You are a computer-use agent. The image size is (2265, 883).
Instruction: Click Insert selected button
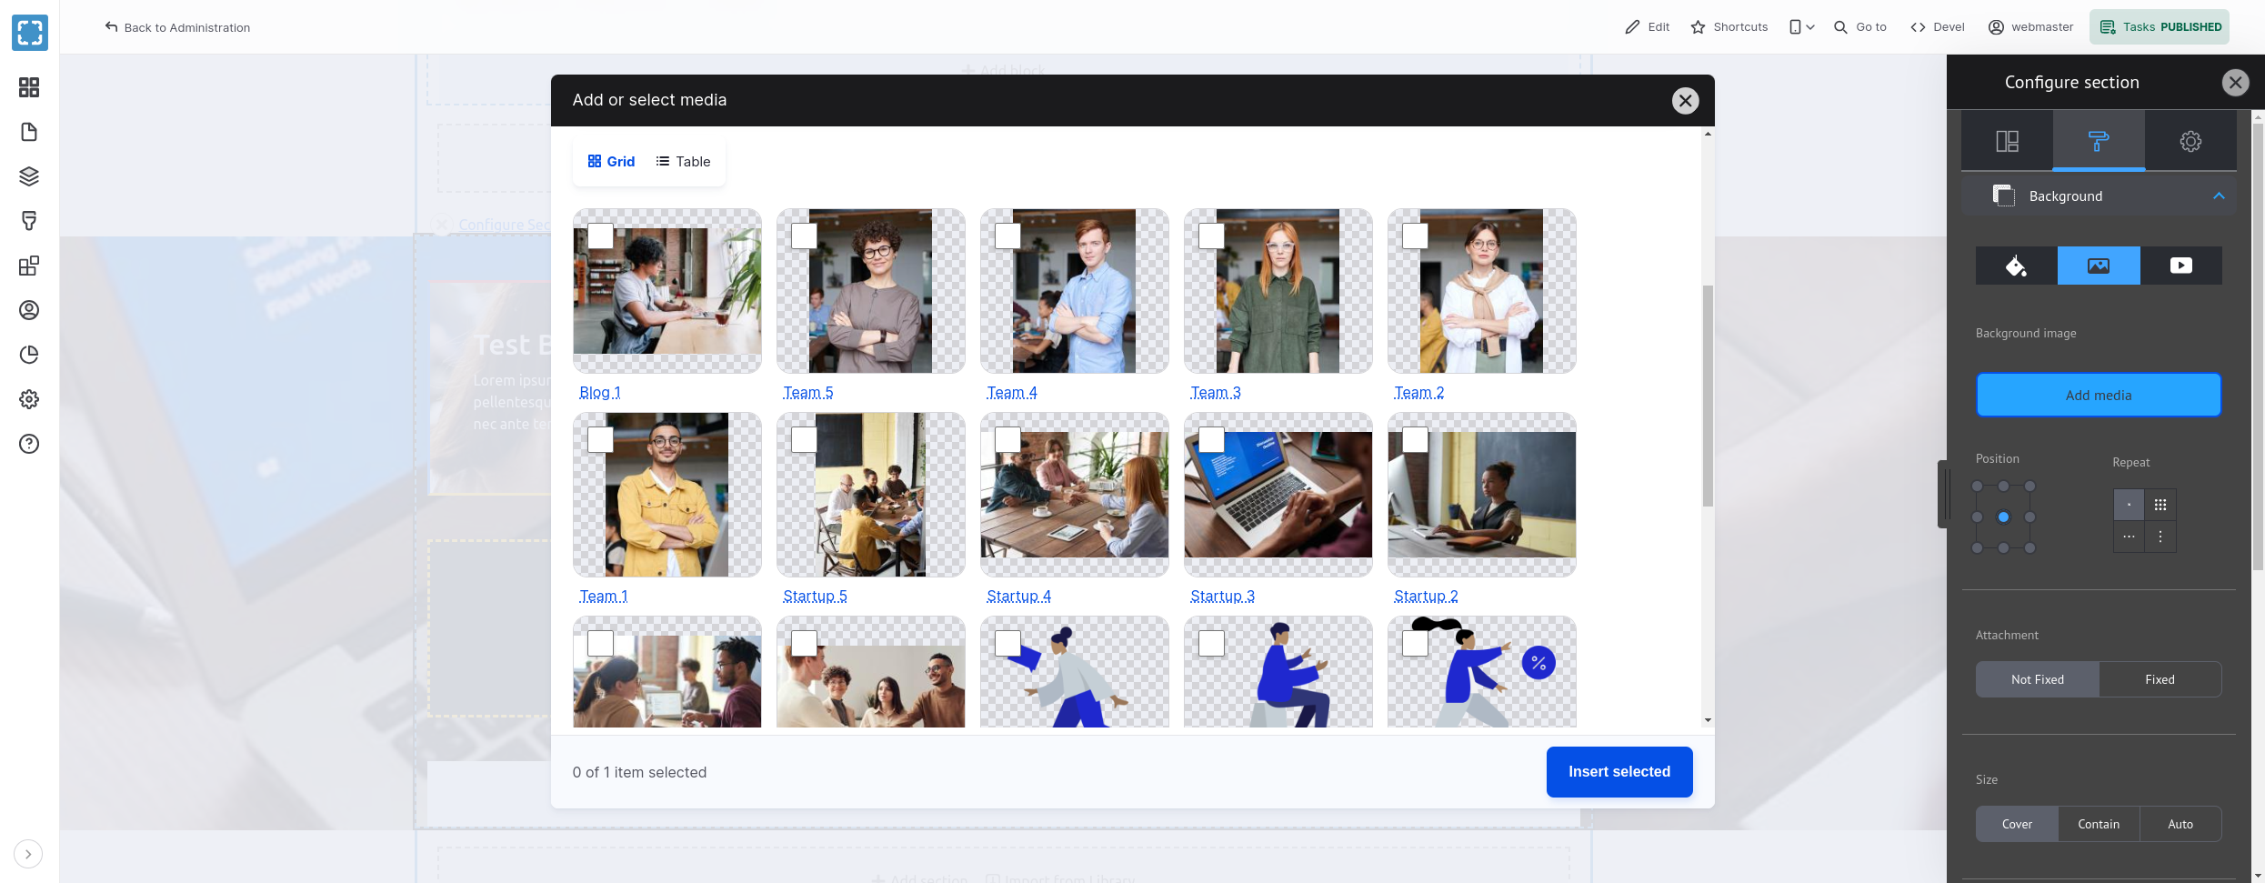(1619, 772)
